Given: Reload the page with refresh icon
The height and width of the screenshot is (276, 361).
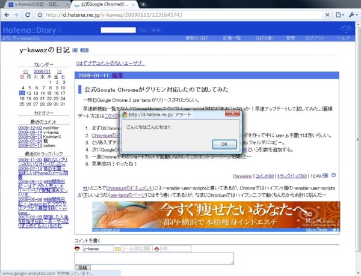Looking at the screenshot, I should [28, 15].
